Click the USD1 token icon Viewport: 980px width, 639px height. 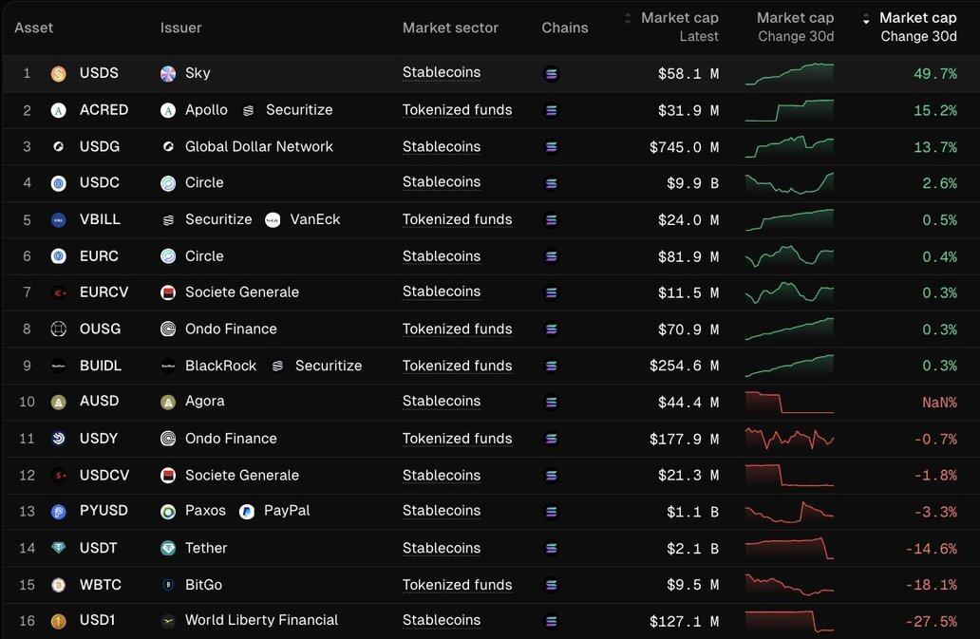tap(58, 621)
